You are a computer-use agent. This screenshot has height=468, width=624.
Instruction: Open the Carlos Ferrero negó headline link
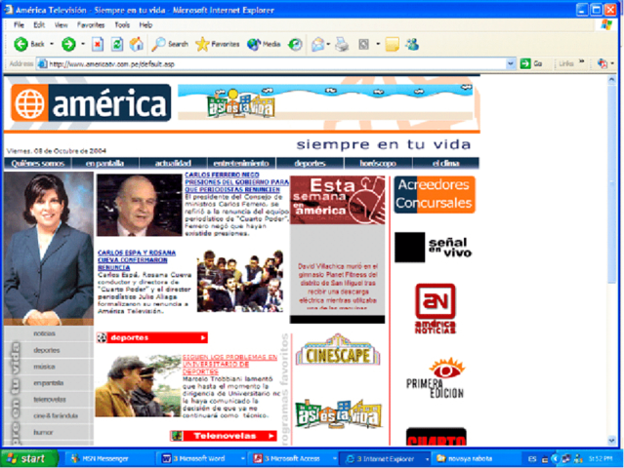(236, 182)
